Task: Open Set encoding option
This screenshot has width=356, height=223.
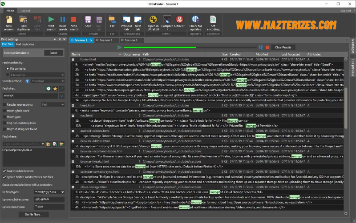Action: click(x=213, y=23)
